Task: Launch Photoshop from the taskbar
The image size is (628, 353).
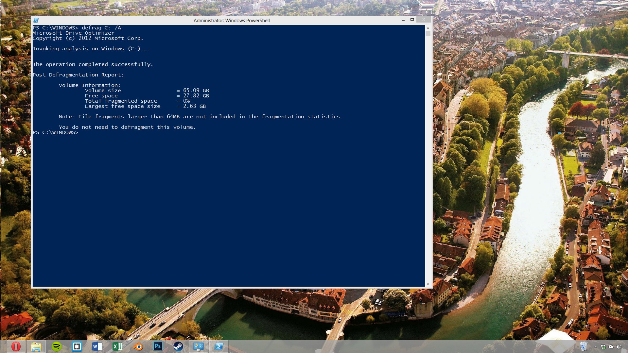Action: point(158,346)
